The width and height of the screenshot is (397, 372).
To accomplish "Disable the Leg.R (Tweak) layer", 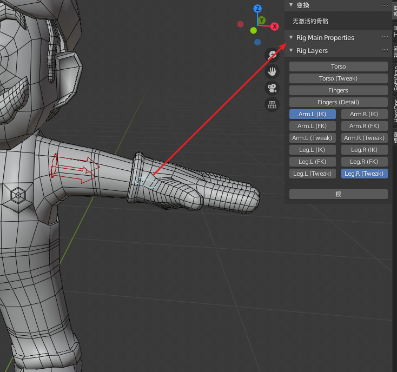I will coord(365,174).
